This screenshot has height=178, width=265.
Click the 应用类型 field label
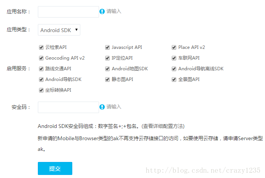click(x=18, y=30)
